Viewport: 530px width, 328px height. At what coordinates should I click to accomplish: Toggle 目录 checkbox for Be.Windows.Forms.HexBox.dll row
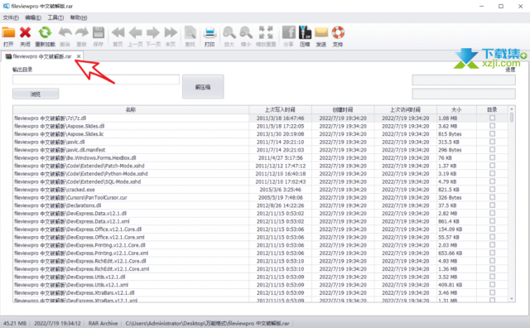pos(492,157)
